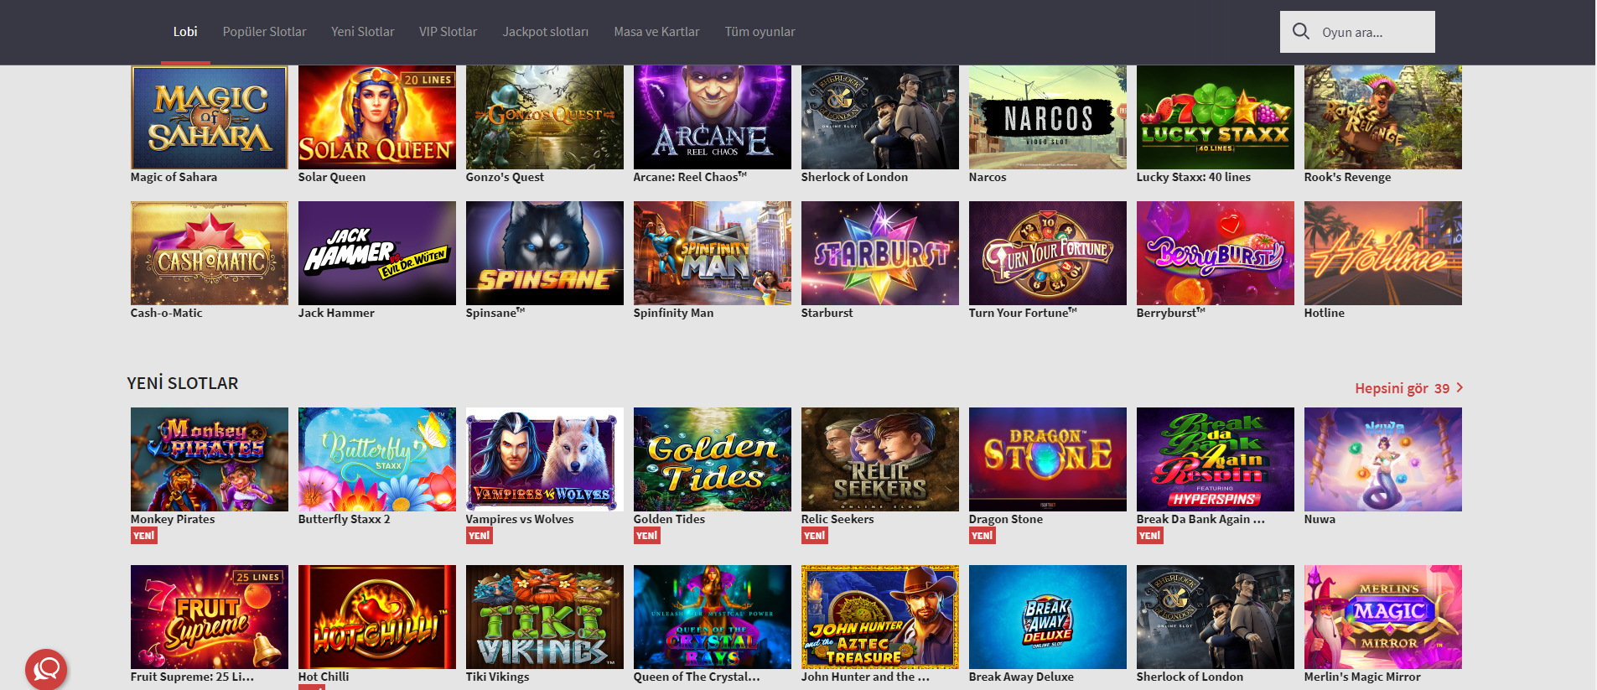This screenshot has width=1597, height=690.
Task: Open the live chat support bubble
Action: [x=46, y=669]
